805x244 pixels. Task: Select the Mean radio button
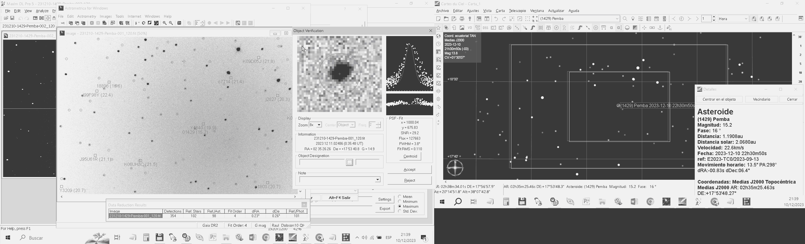(x=400, y=197)
